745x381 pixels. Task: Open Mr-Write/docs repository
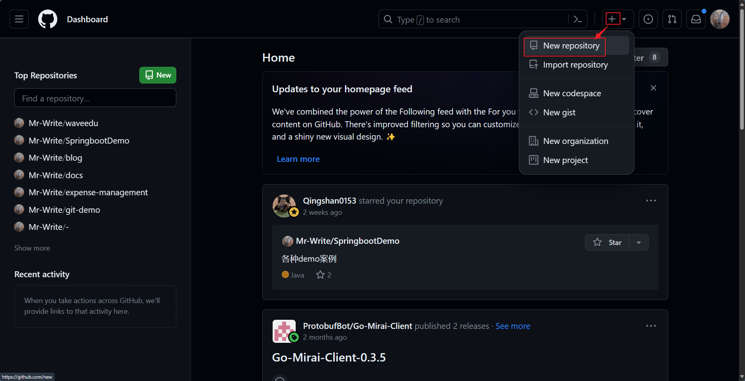coord(56,175)
